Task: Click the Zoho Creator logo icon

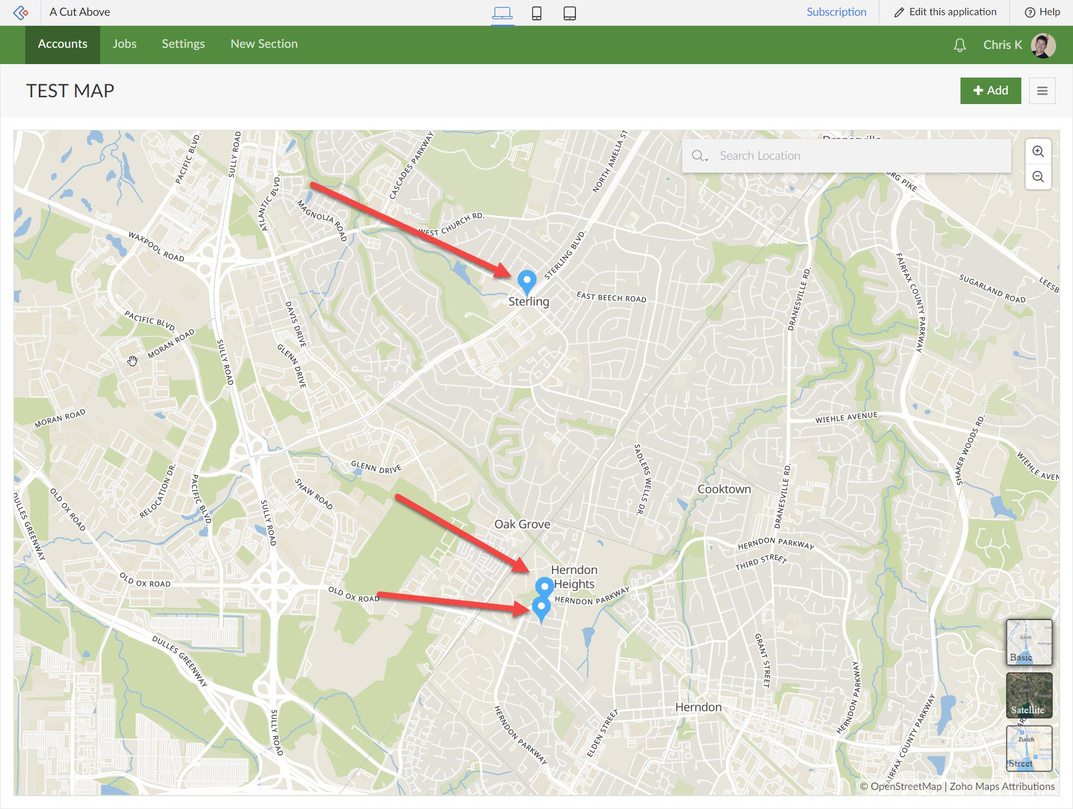Action: 20,12
